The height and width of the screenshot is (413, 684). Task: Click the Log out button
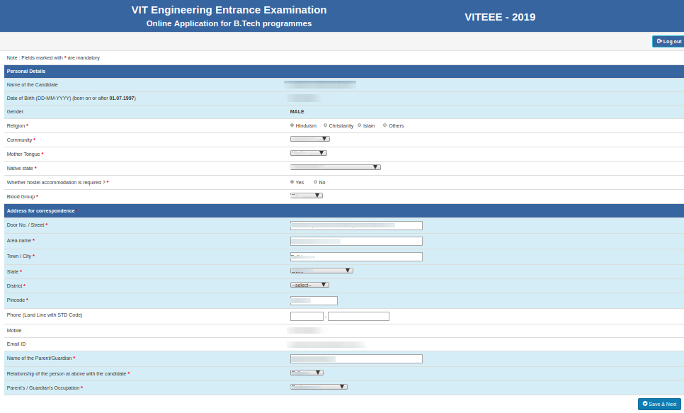pyautogui.click(x=667, y=41)
